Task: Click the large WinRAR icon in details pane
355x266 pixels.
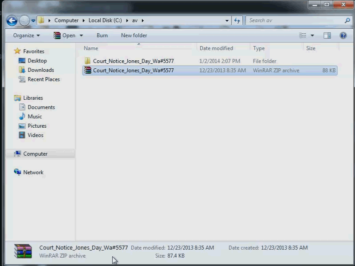Action: tap(23, 251)
